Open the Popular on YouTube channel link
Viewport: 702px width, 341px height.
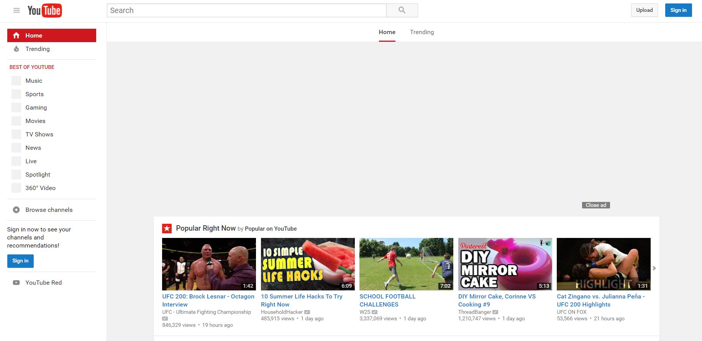pos(271,229)
